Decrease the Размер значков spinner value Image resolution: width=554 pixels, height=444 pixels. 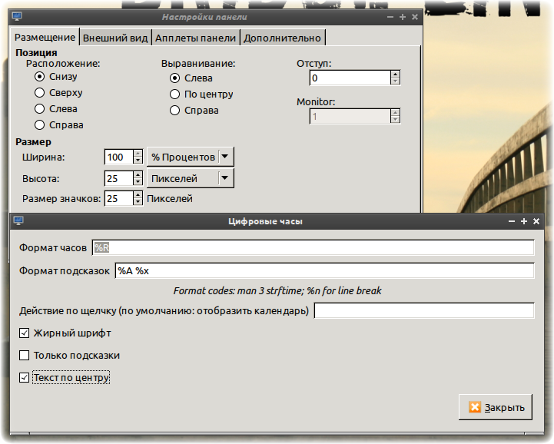pos(138,202)
